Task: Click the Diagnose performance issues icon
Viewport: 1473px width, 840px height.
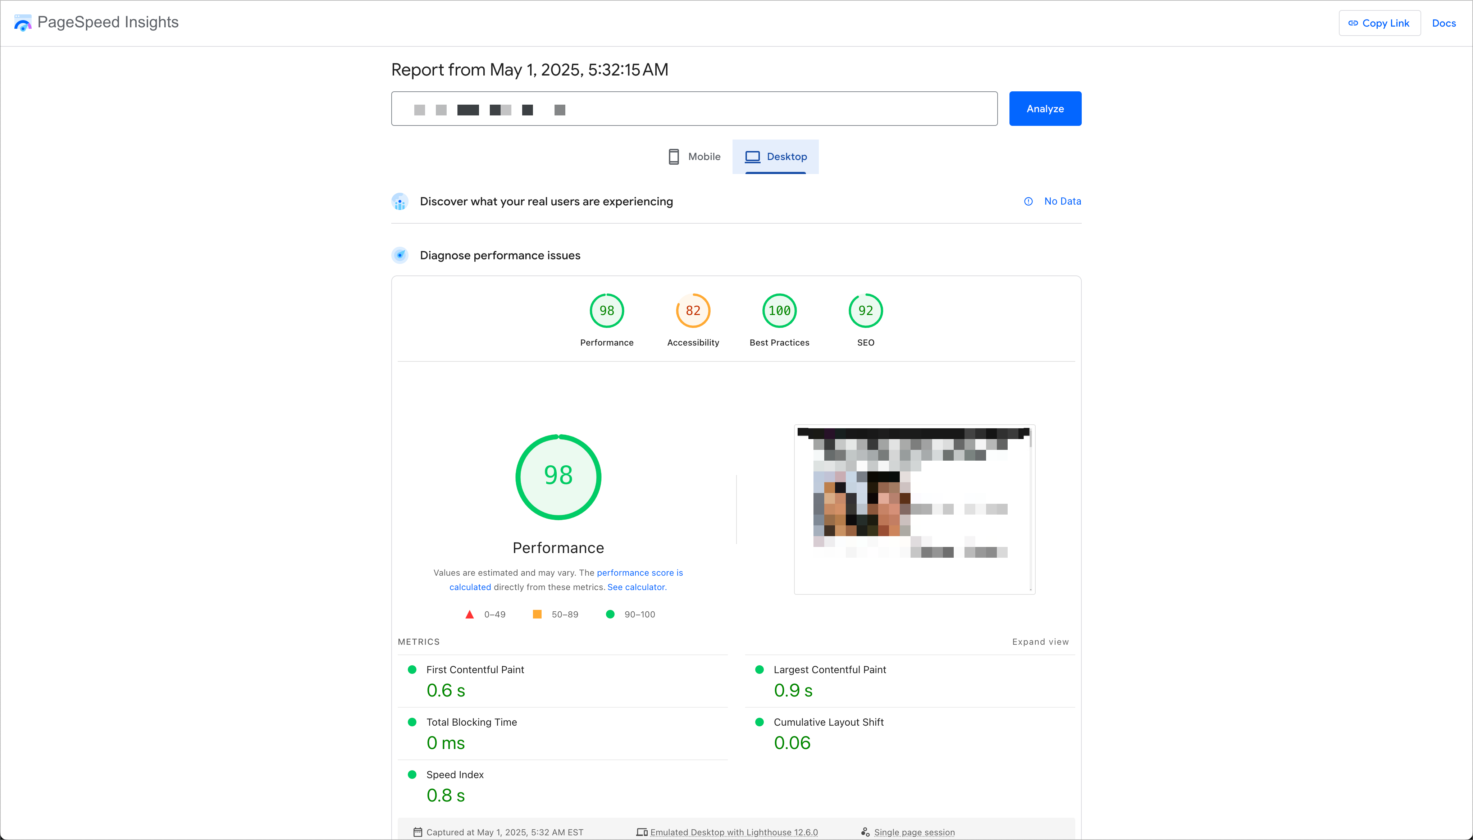Action: (x=400, y=255)
